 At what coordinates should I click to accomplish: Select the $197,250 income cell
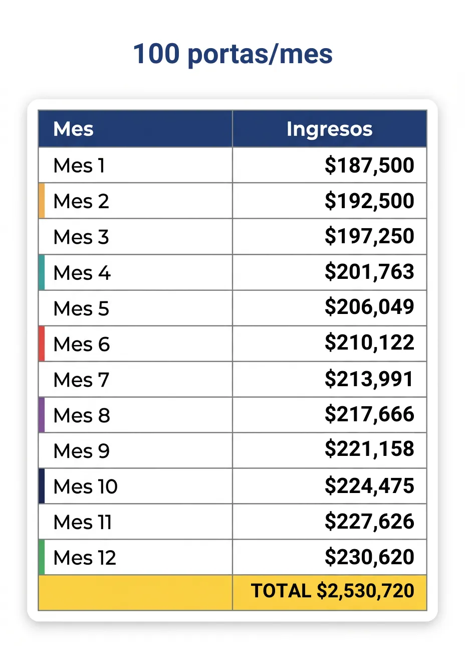pos(330,236)
